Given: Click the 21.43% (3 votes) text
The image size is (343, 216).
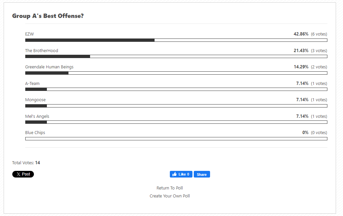Looking at the screenshot, I should [x=310, y=50].
